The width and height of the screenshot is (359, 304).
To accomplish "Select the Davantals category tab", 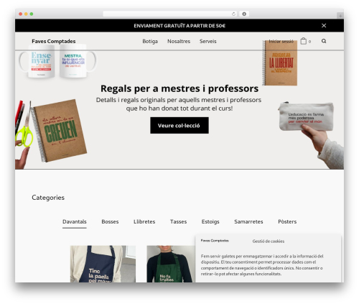I will [75, 221].
